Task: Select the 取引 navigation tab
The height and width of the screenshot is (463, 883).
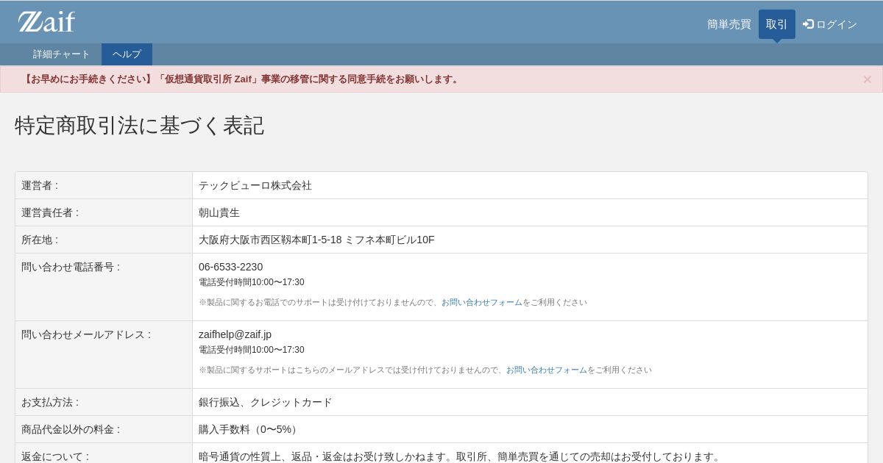Action: (x=777, y=24)
